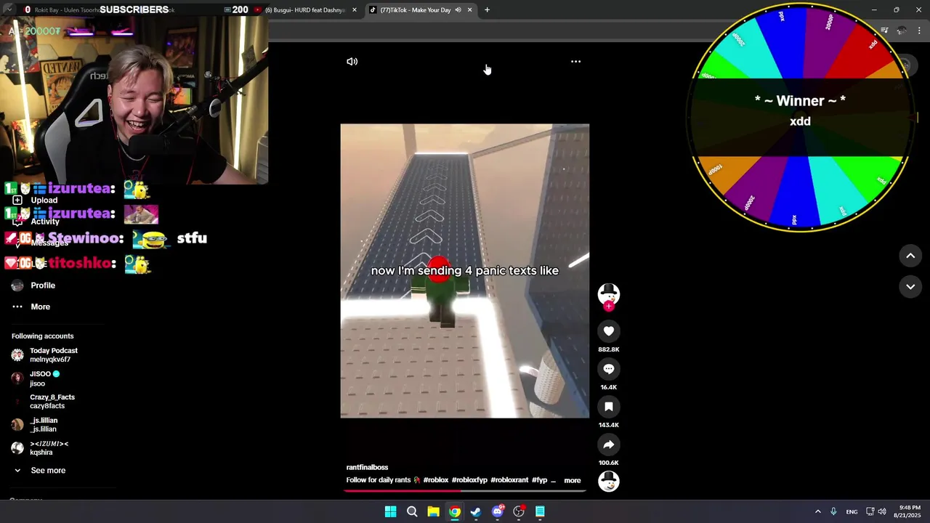Click the wheel Winner xdd banner

(800, 117)
